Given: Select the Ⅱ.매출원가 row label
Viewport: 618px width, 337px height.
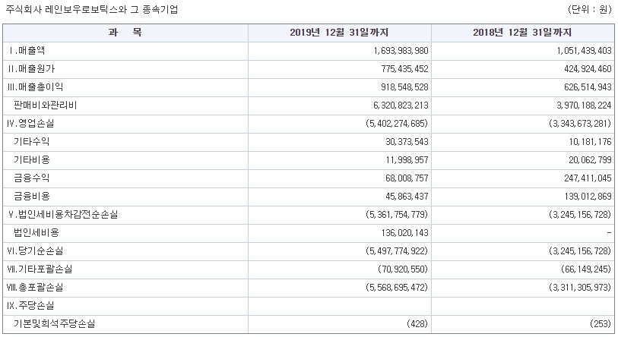Looking at the screenshot, I should 30,69.
